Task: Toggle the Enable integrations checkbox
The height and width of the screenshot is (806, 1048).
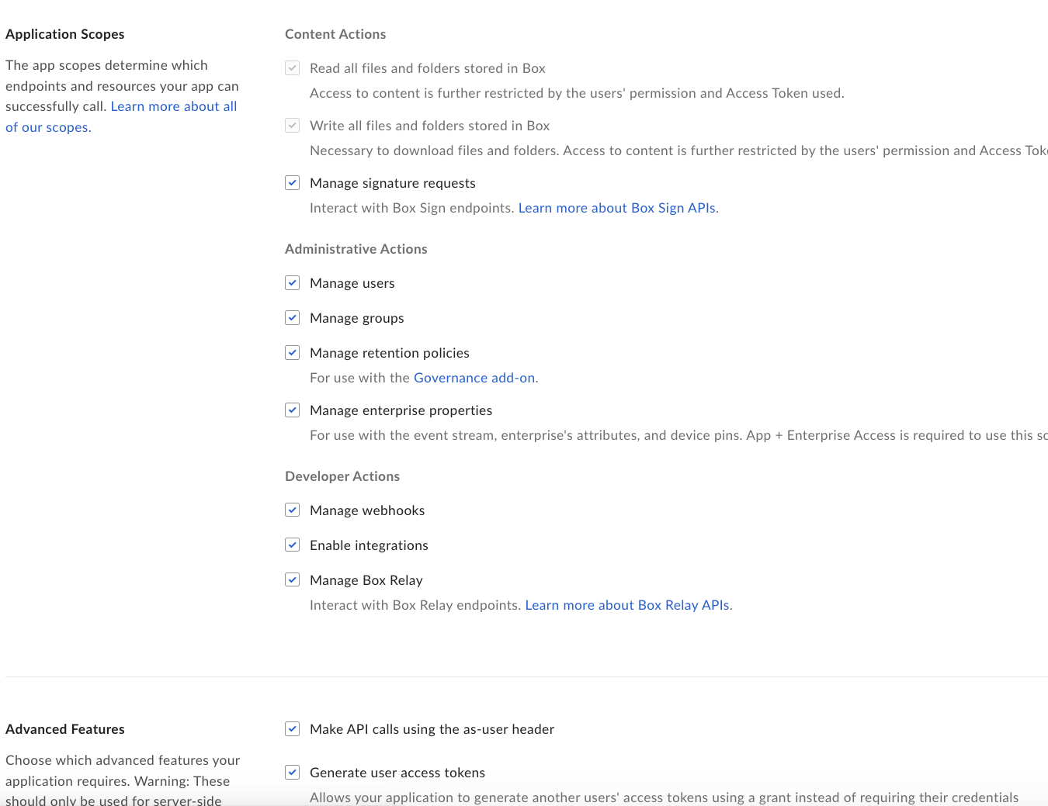Action: click(293, 545)
